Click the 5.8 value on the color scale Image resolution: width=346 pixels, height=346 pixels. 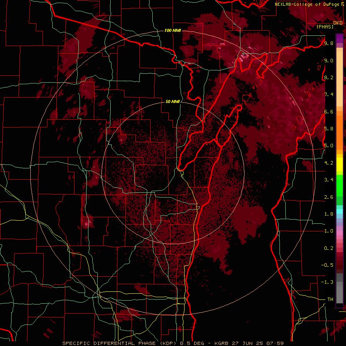[x=329, y=129]
